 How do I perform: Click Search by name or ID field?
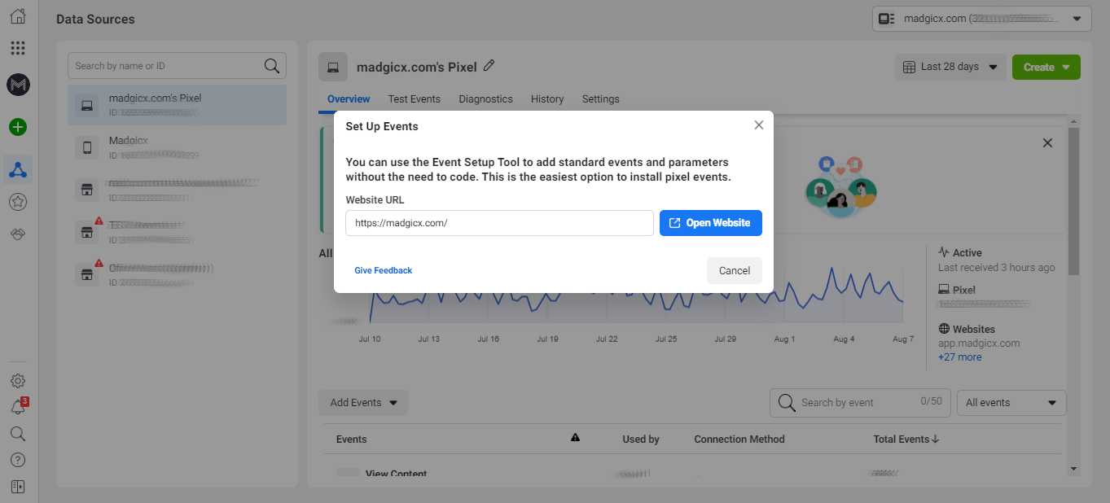click(178, 66)
